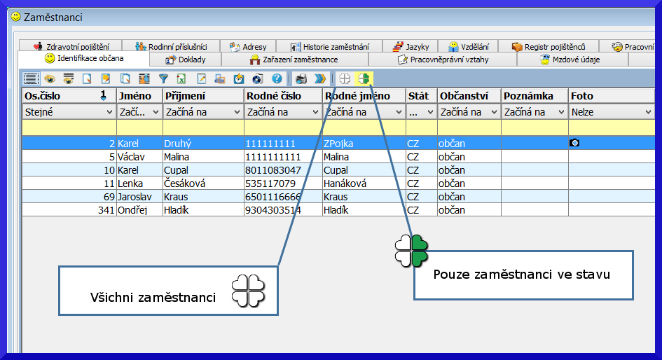Sort by the Jméno column header
Image resolution: width=662 pixels, height=360 pixels.
(x=139, y=96)
